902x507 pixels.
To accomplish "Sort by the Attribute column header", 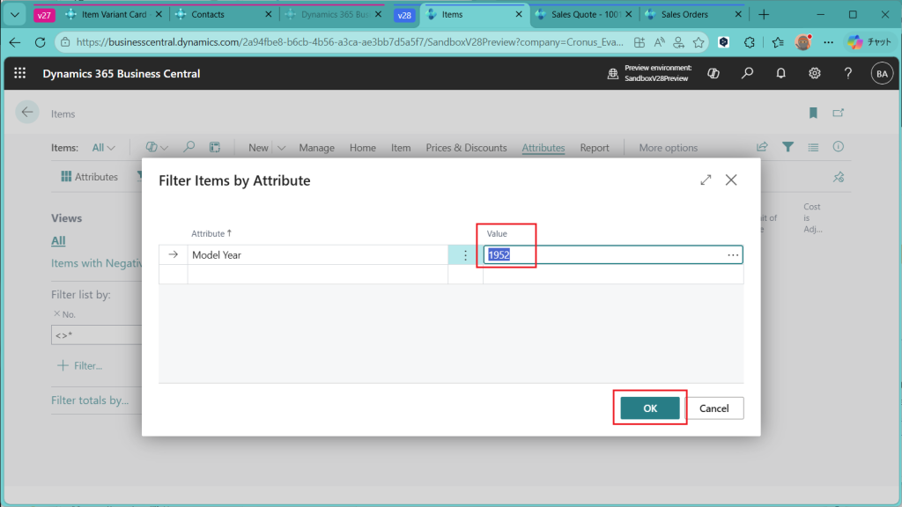I will pyautogui.click(x=211, y=233).
